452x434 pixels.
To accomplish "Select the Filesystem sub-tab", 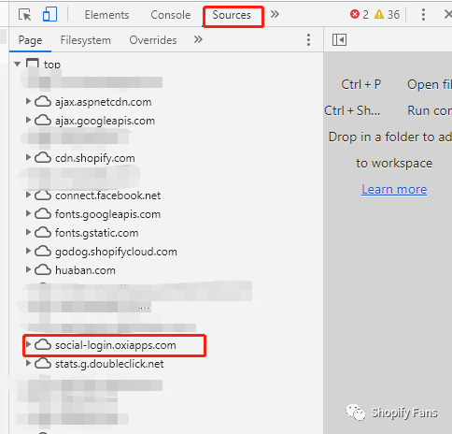I will coord(86,40).
